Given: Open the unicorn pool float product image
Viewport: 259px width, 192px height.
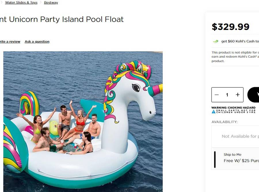Looking at the screenshot, I should click(83, 122).
